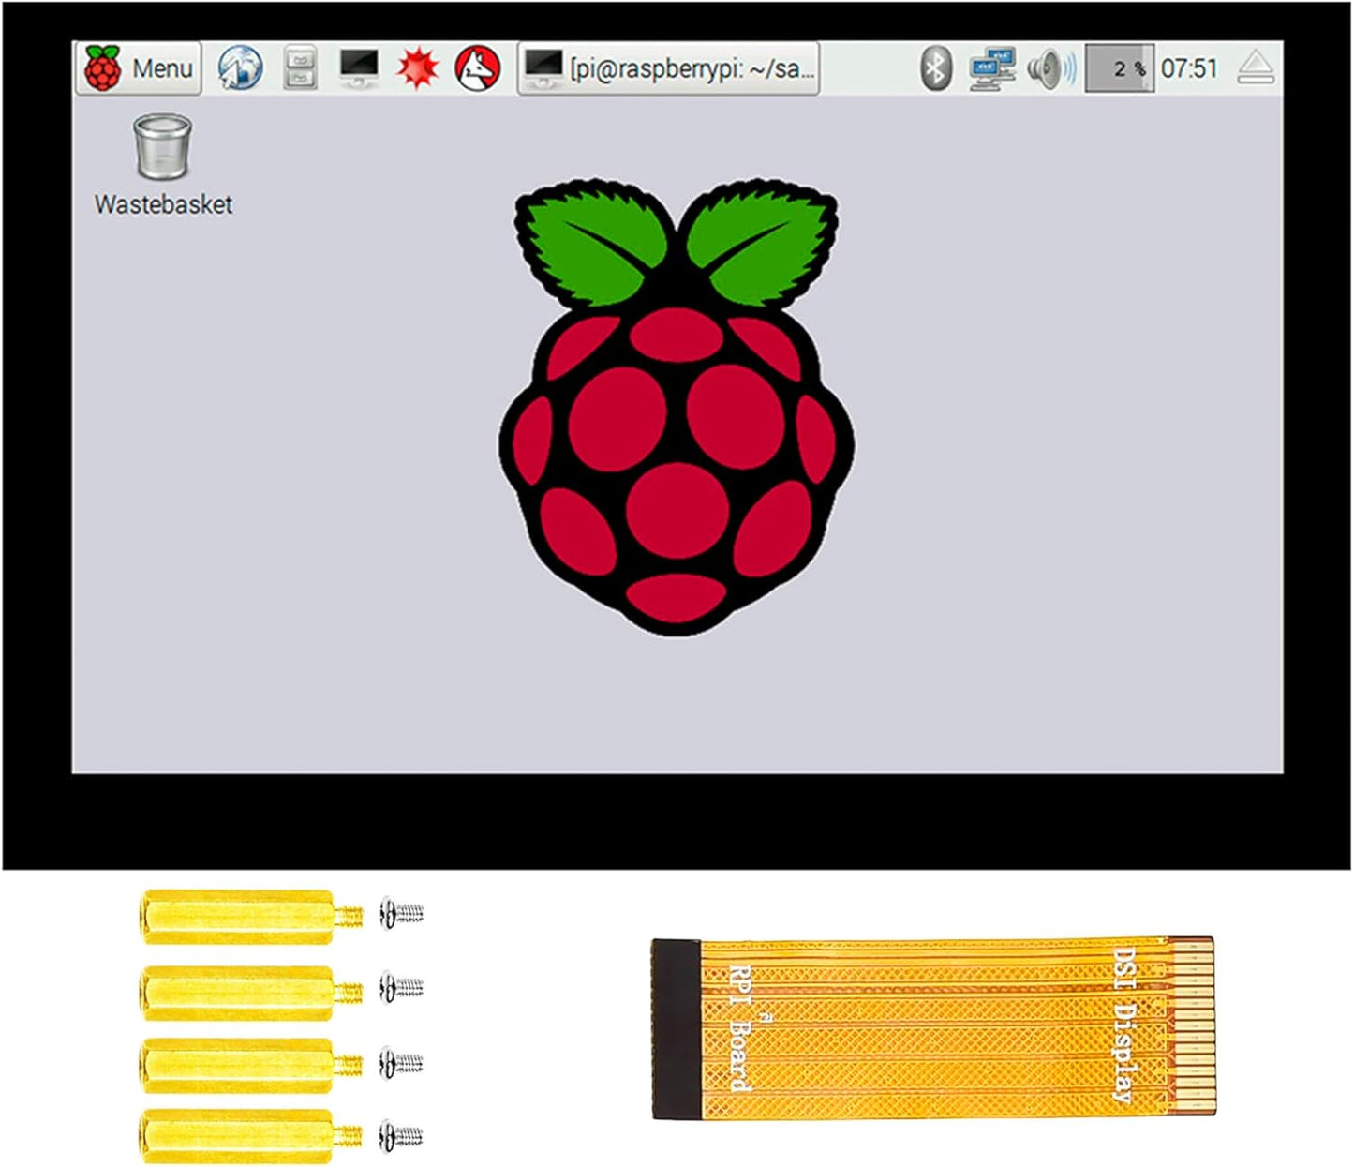Click the volume speaker tray icon
1354x1167 pixels.
(x=1051, y=68)
